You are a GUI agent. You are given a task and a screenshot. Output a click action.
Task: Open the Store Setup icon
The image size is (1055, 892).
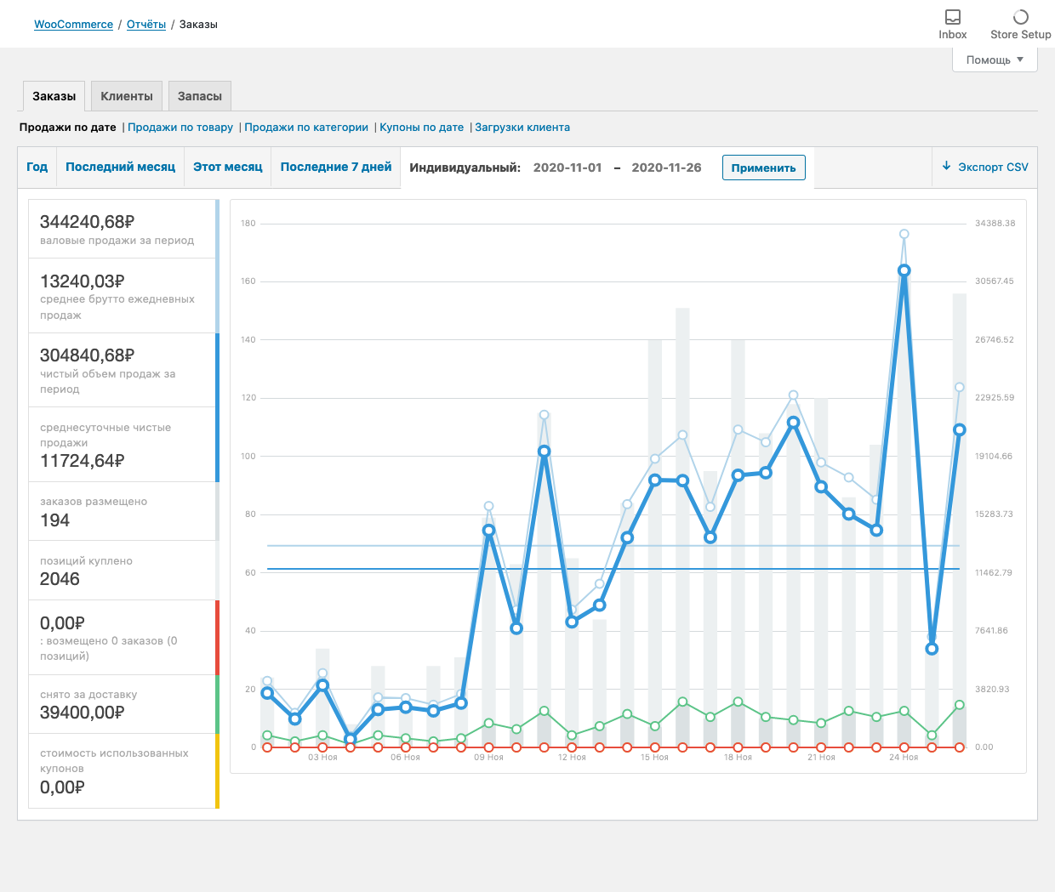click(x=1020, y=18)
